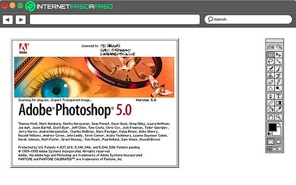Select the Pen tool
This screenshot has height=185, width=296.
(x=271, y=96)
